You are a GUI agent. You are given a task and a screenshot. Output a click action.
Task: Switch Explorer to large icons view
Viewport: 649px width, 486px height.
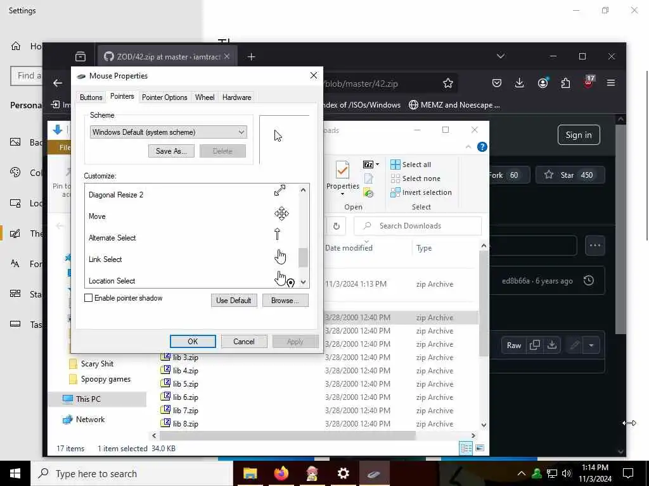[x=480, y=448]
